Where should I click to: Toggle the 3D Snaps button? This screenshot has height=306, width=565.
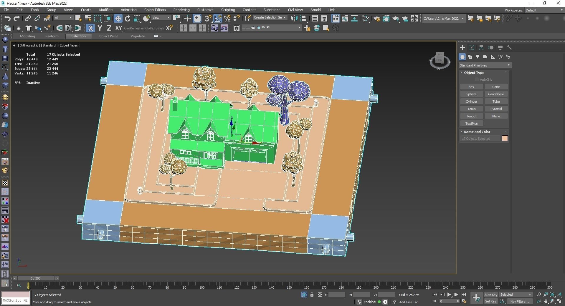click(208, 19)
